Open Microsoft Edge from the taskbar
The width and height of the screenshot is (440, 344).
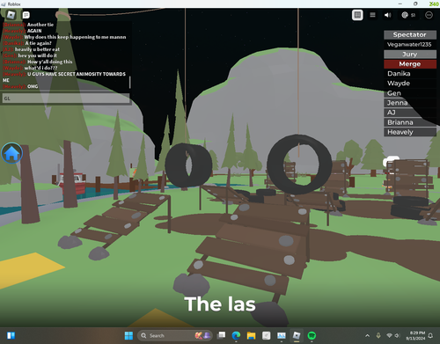(236, 335)
